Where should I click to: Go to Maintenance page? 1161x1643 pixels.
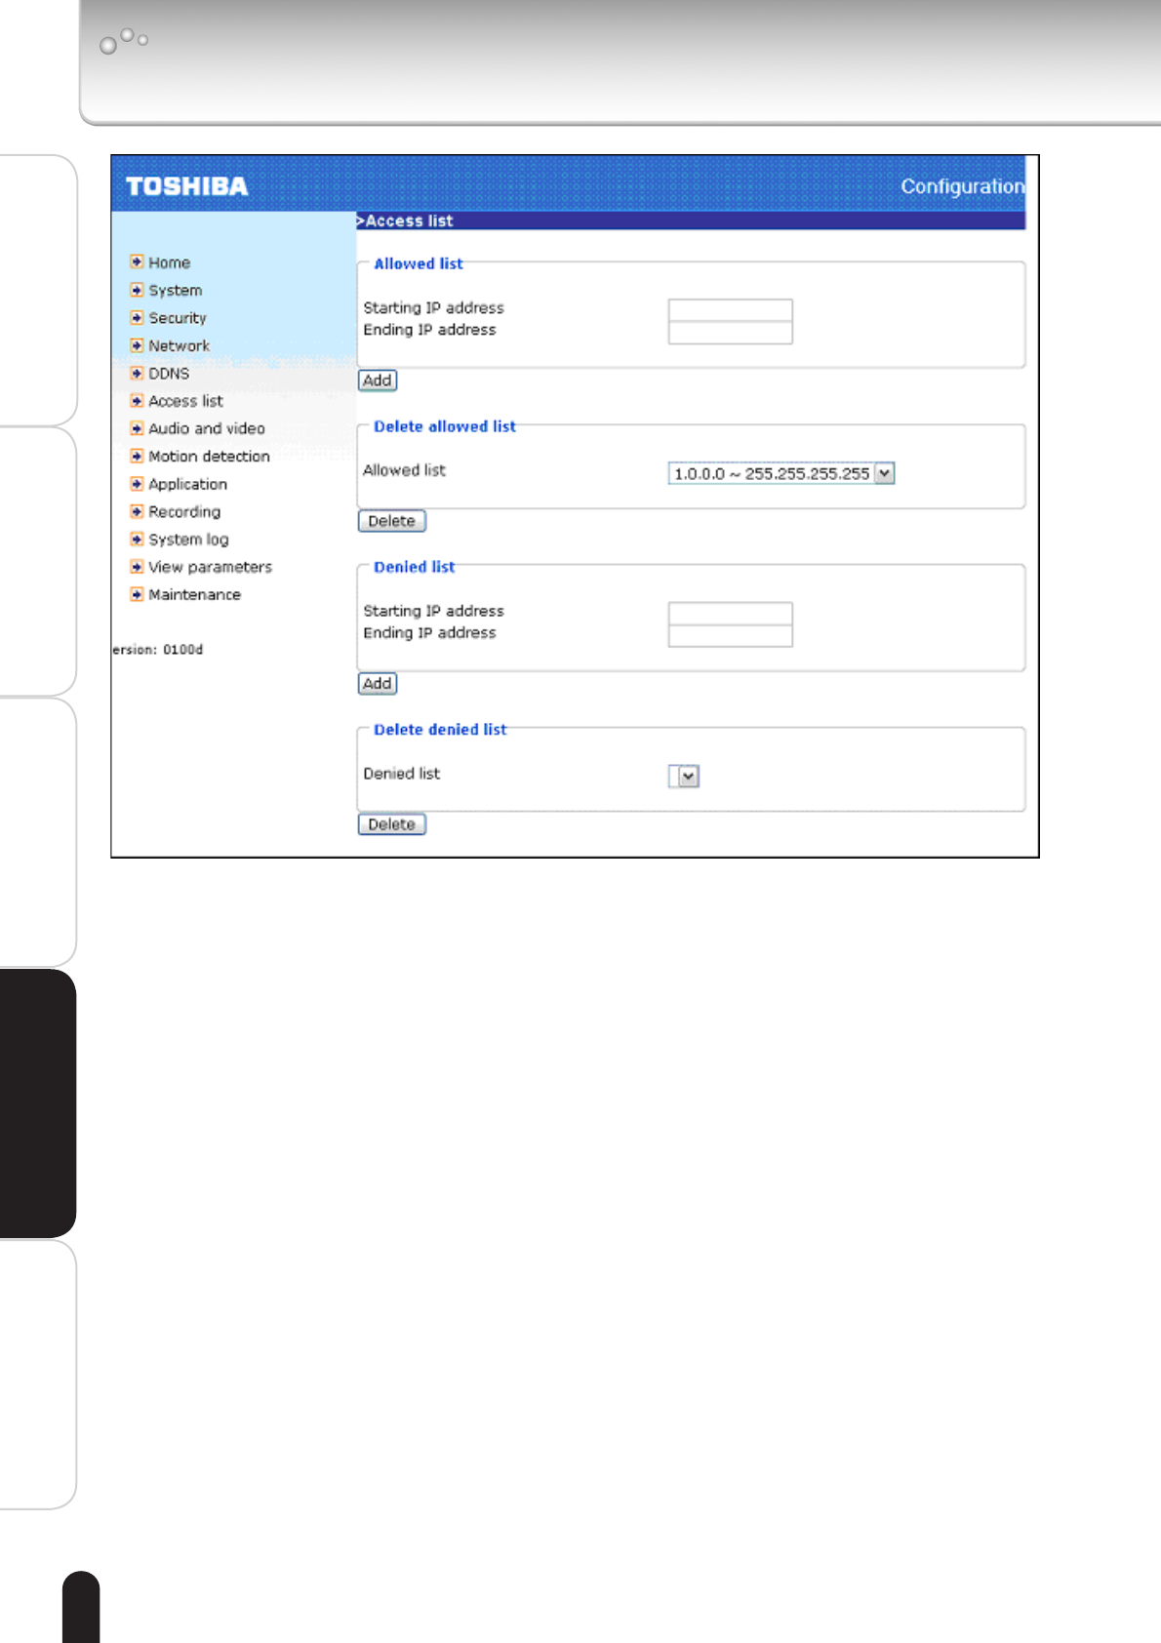tap(194, 594)
